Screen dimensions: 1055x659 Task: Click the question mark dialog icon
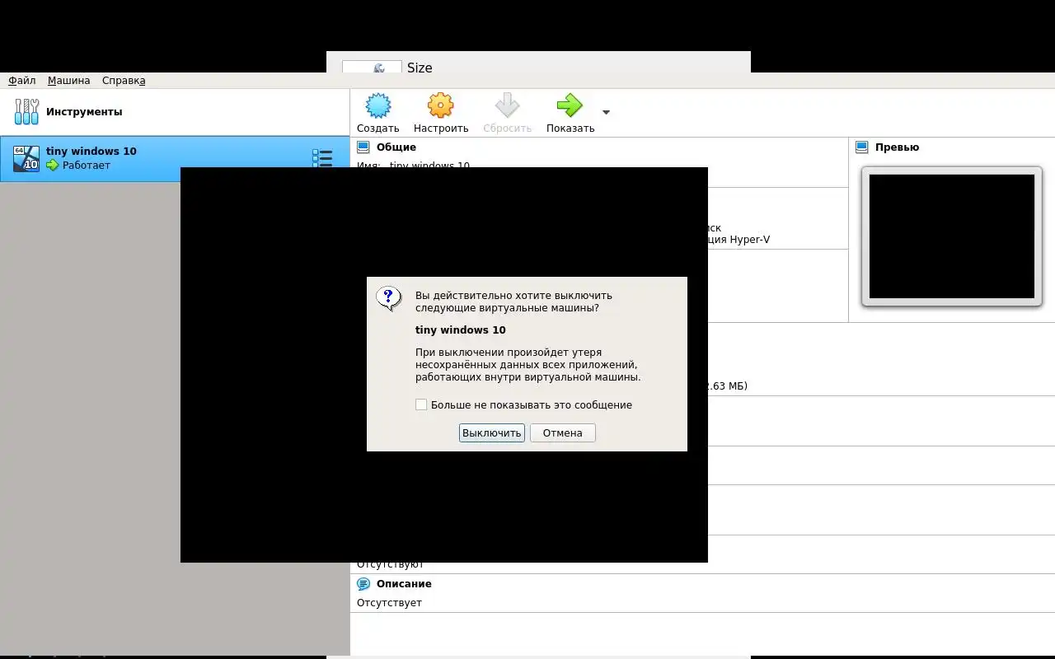[388, 298]
